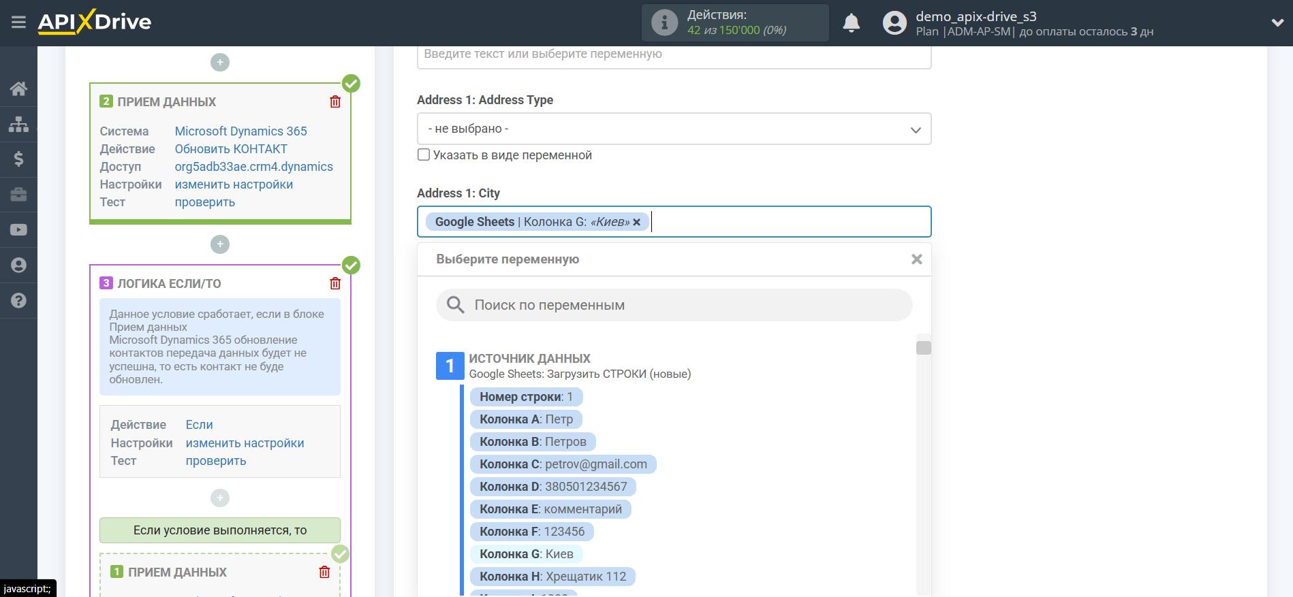The image size is (1293, 597).
Task: Click the Microsoft Dynamics 365 link
Action: tap(240, 131)
